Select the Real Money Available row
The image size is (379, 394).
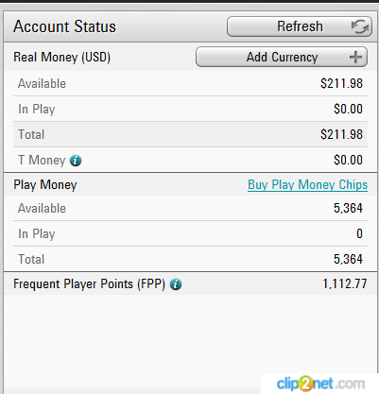point(190,84)
